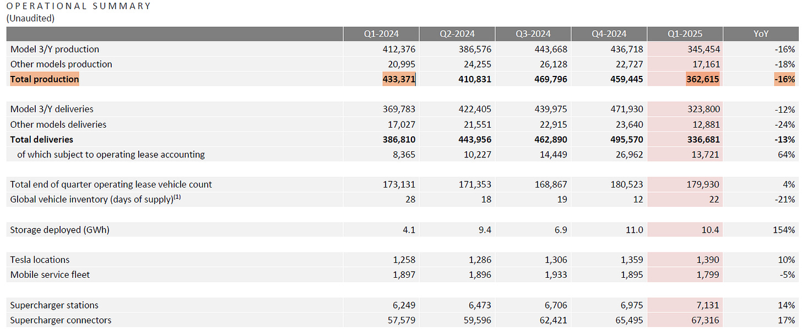
Task: Click the 'Tesla locations' row label
Action: (40, 260)
